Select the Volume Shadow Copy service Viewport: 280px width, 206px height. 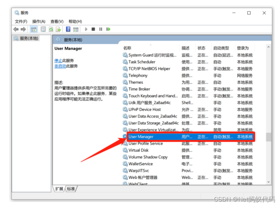tap(188, 157)
